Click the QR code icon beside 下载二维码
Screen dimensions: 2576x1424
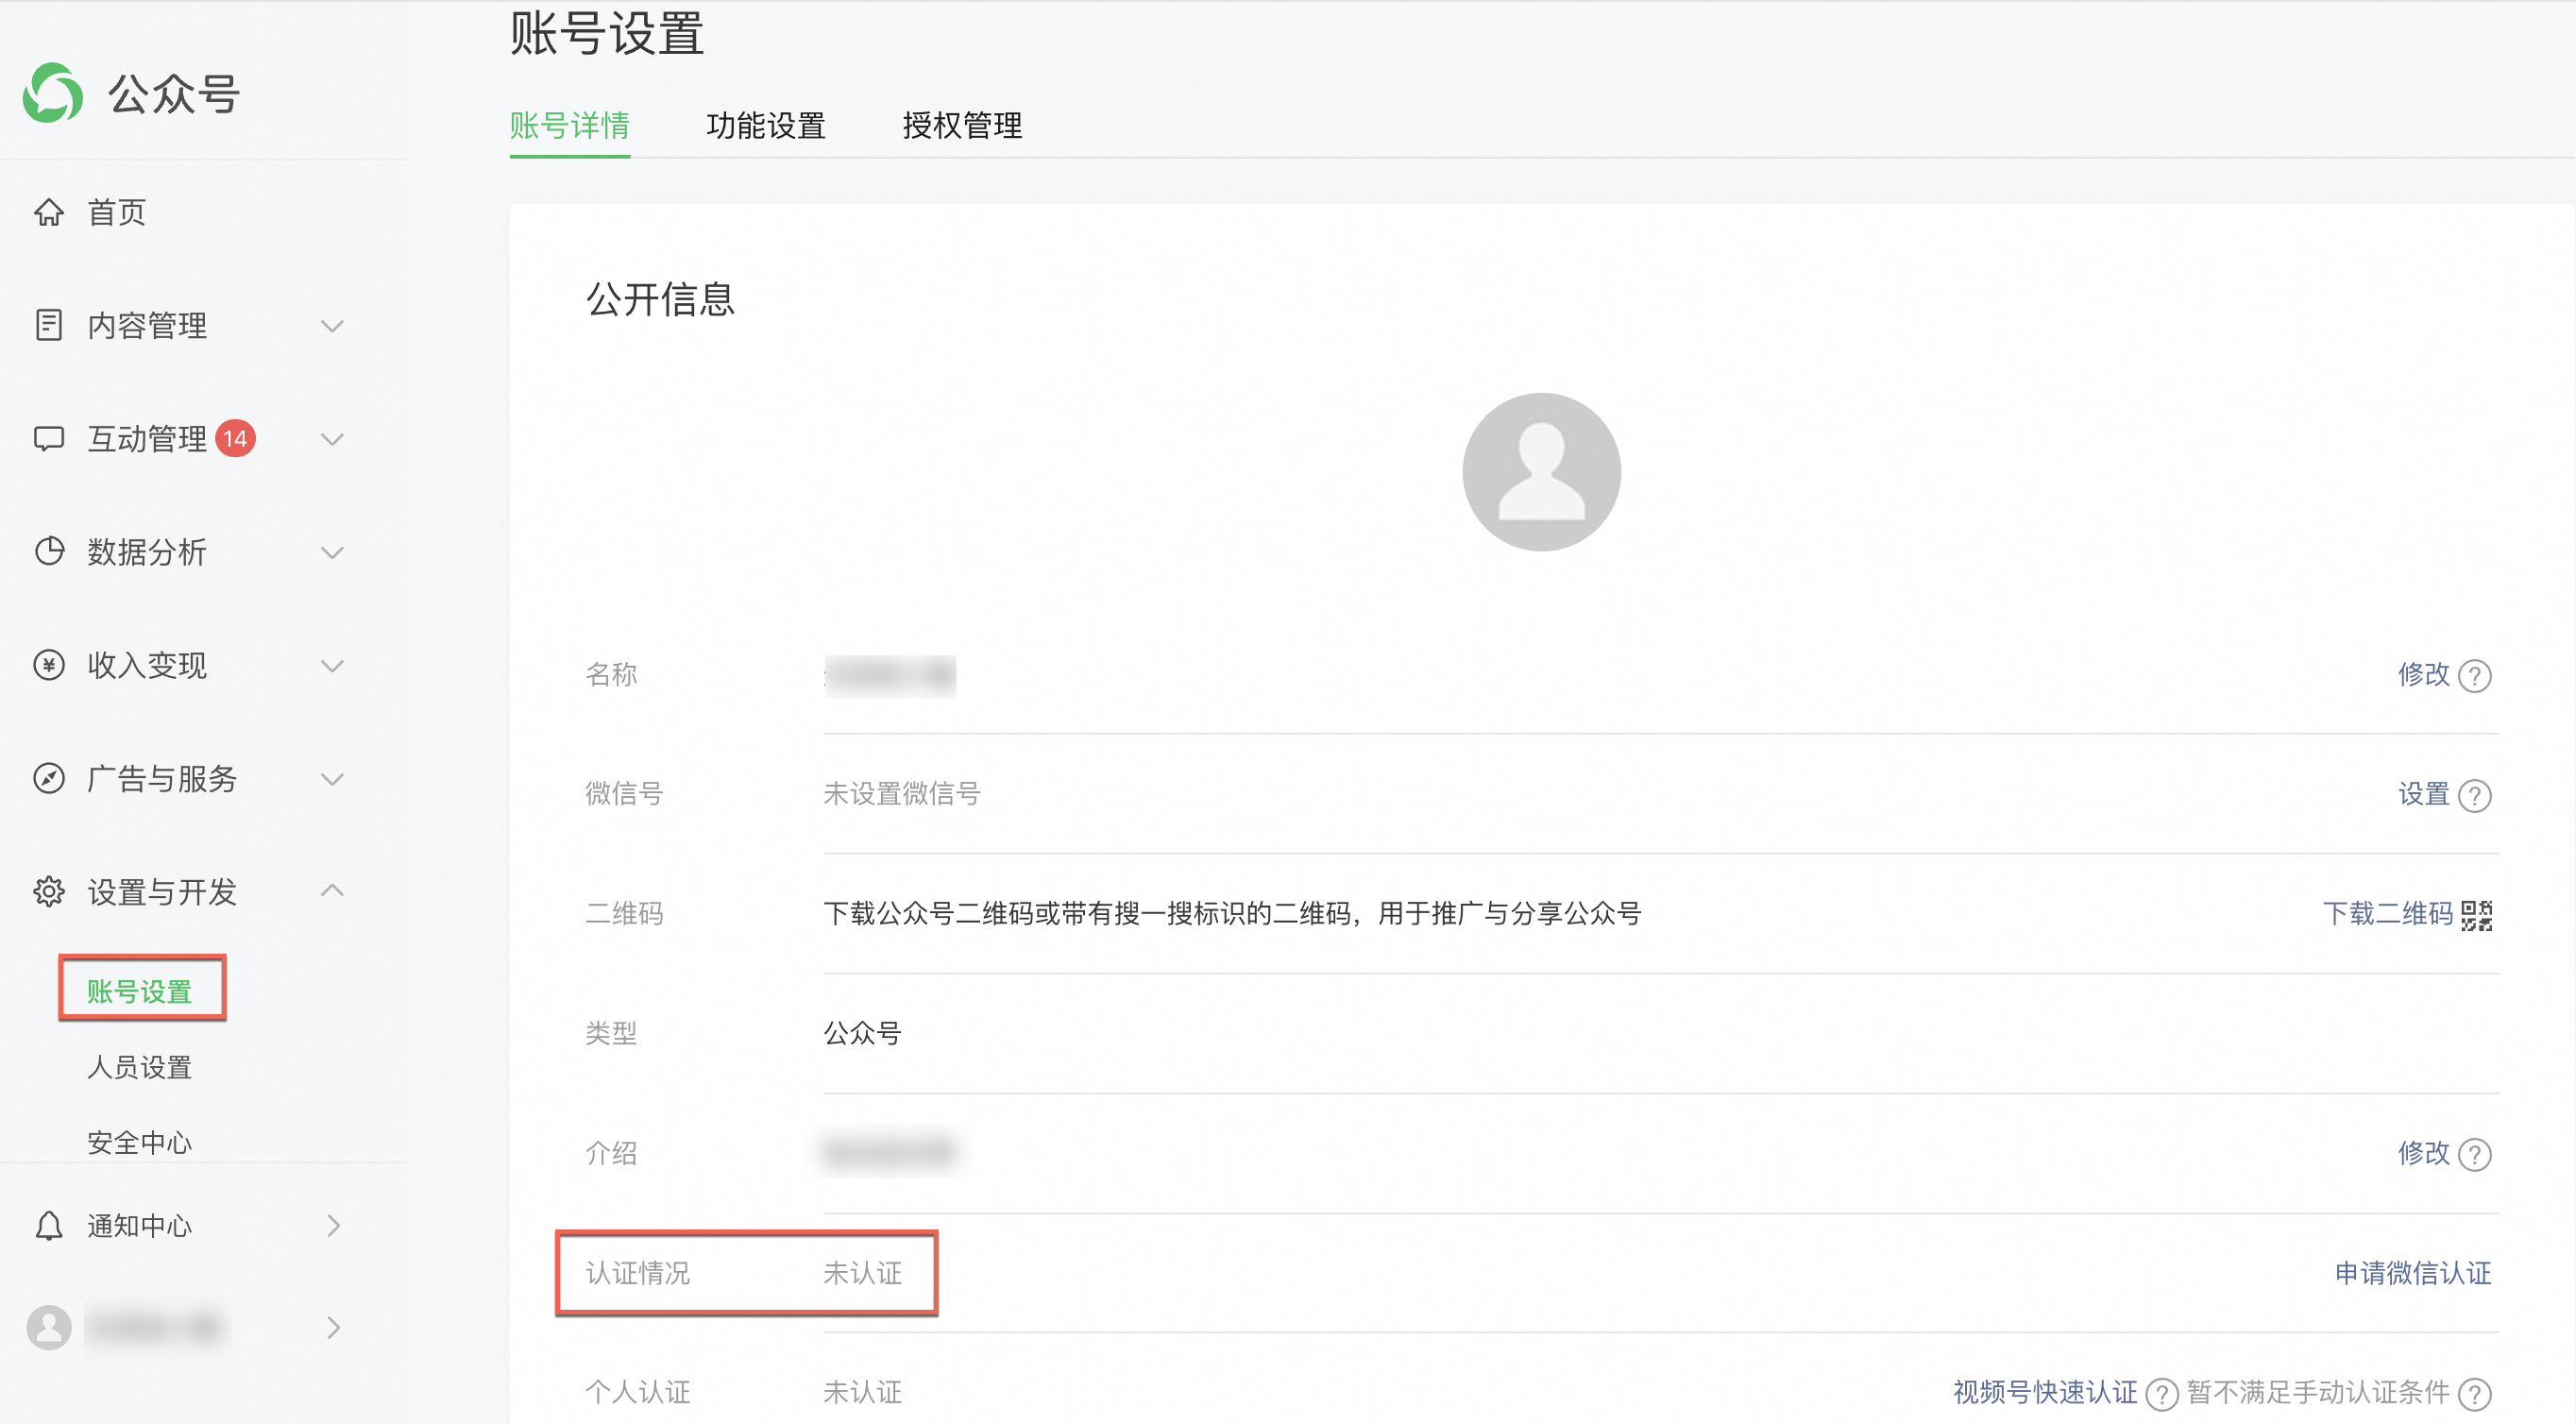coord(2477,915)
